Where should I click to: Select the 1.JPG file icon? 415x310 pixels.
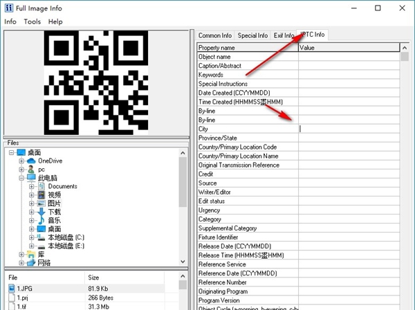coord(12,289)
